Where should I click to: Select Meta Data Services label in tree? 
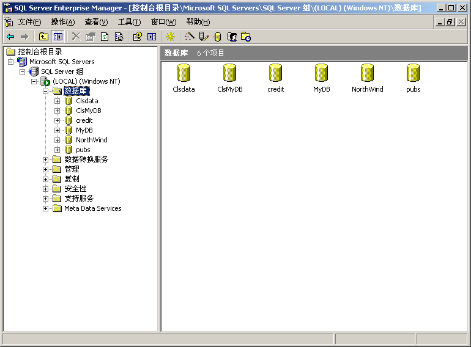pos(93,208)
